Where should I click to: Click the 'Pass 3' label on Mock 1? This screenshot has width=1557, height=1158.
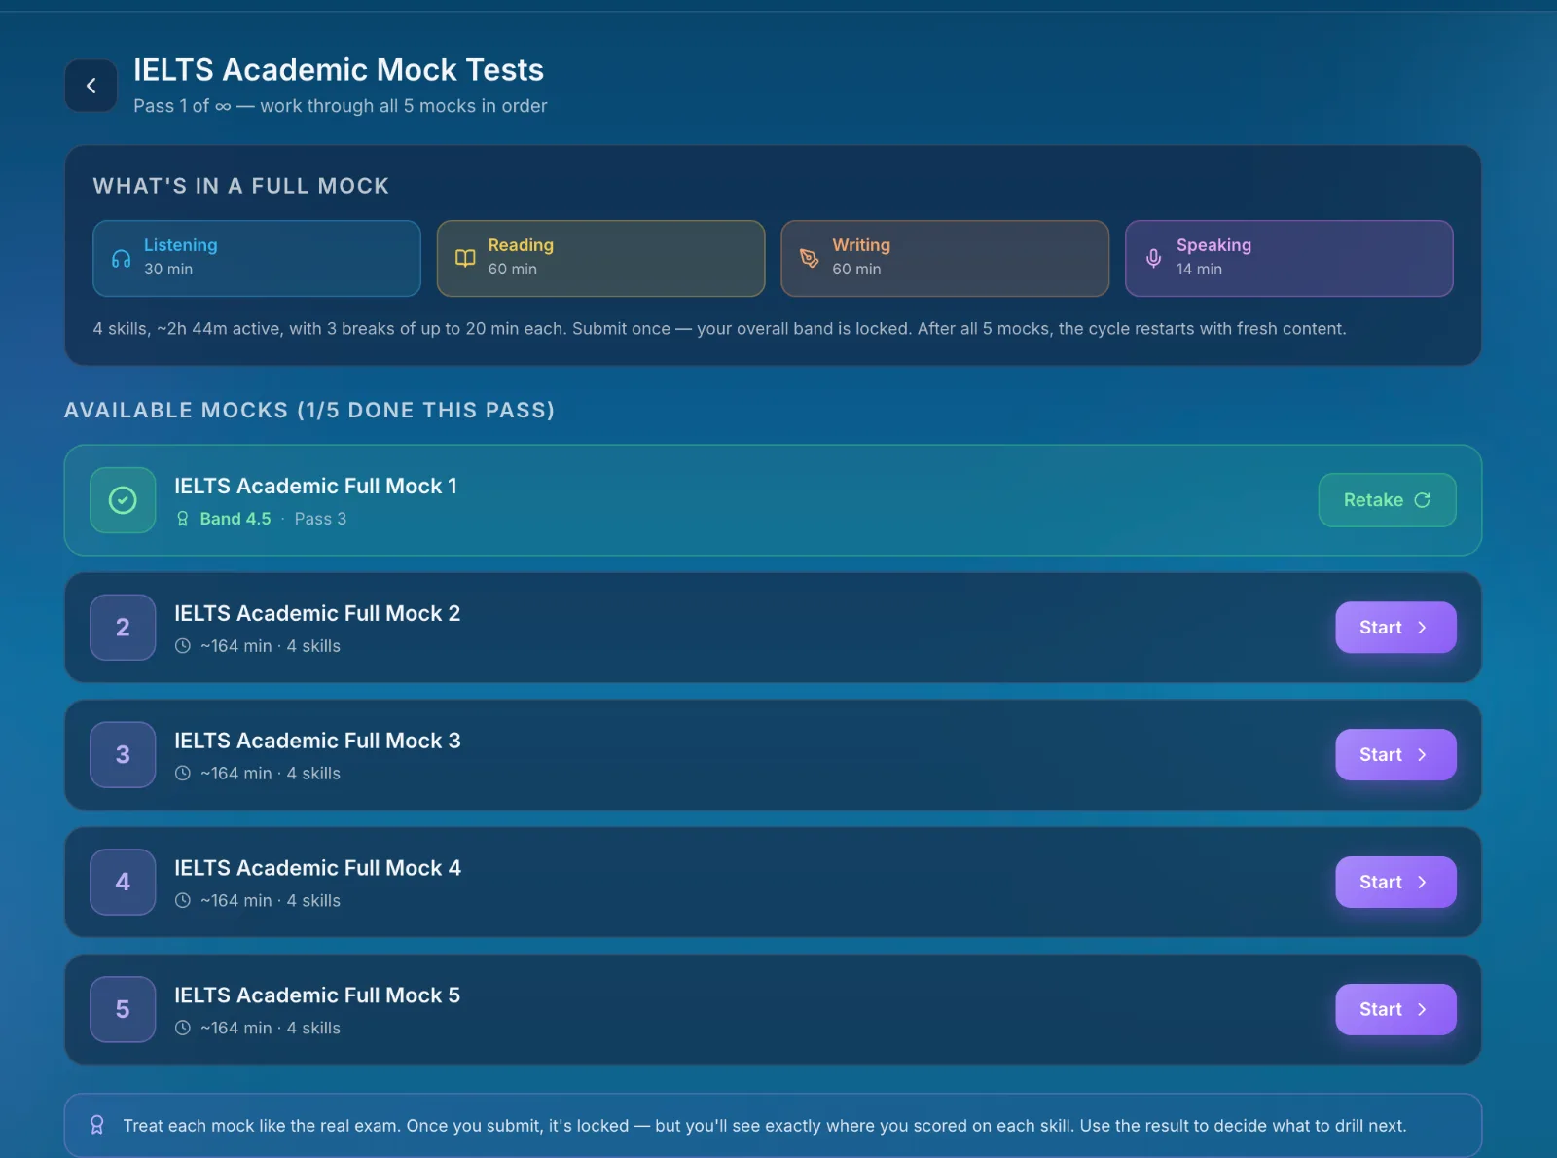tap(320, 519)
